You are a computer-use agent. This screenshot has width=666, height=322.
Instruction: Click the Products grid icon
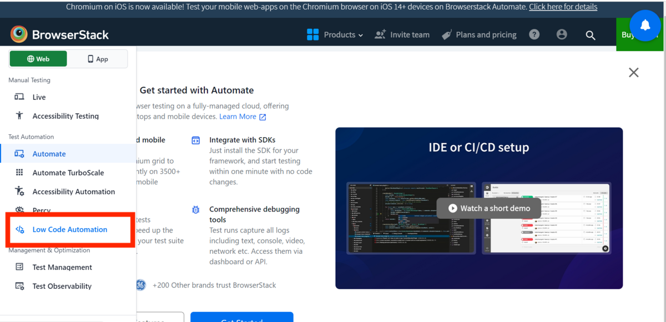click(x=312, y=34)
